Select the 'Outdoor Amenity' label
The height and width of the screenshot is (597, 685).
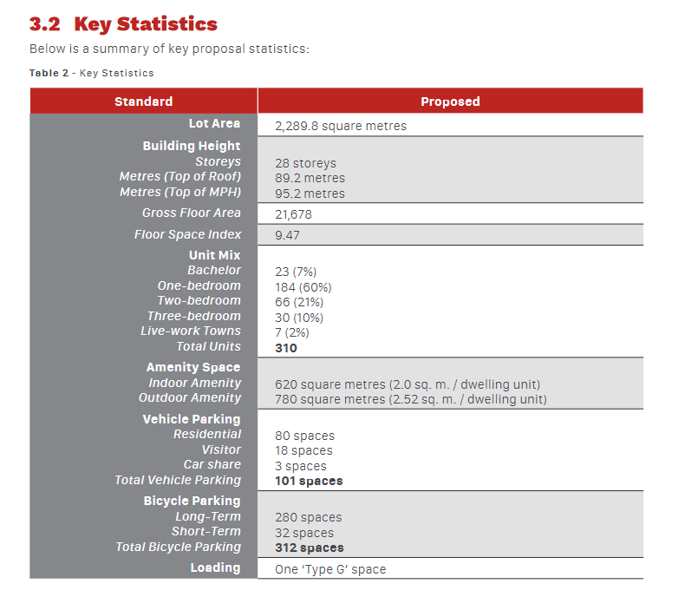coord(190,397)
